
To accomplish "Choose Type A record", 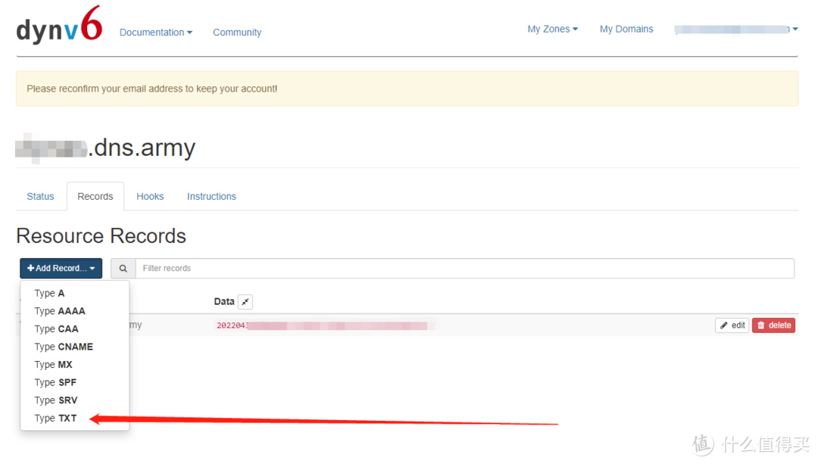I will point(74,294).
